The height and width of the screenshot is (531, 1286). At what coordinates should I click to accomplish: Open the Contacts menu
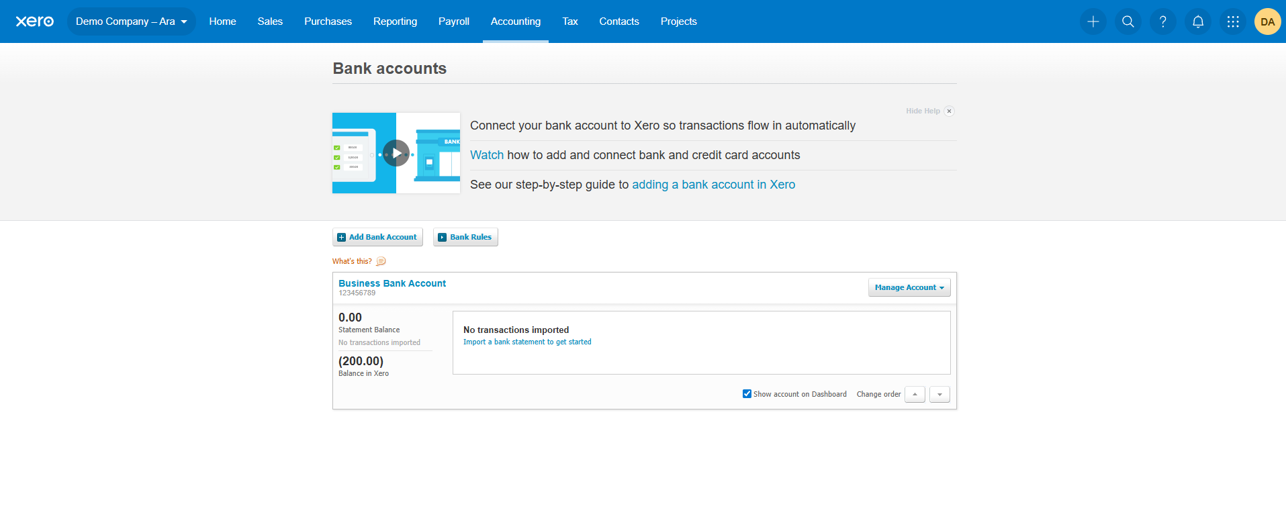point(619,21)
